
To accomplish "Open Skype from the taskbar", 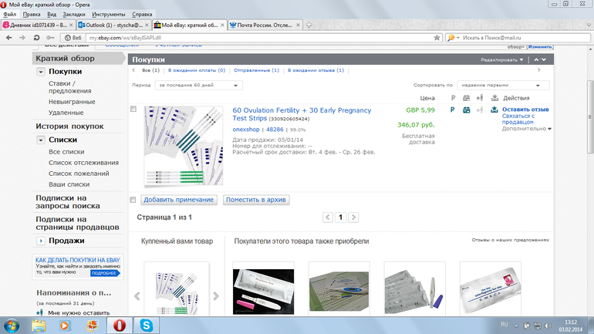I will [x=145, y=326].
